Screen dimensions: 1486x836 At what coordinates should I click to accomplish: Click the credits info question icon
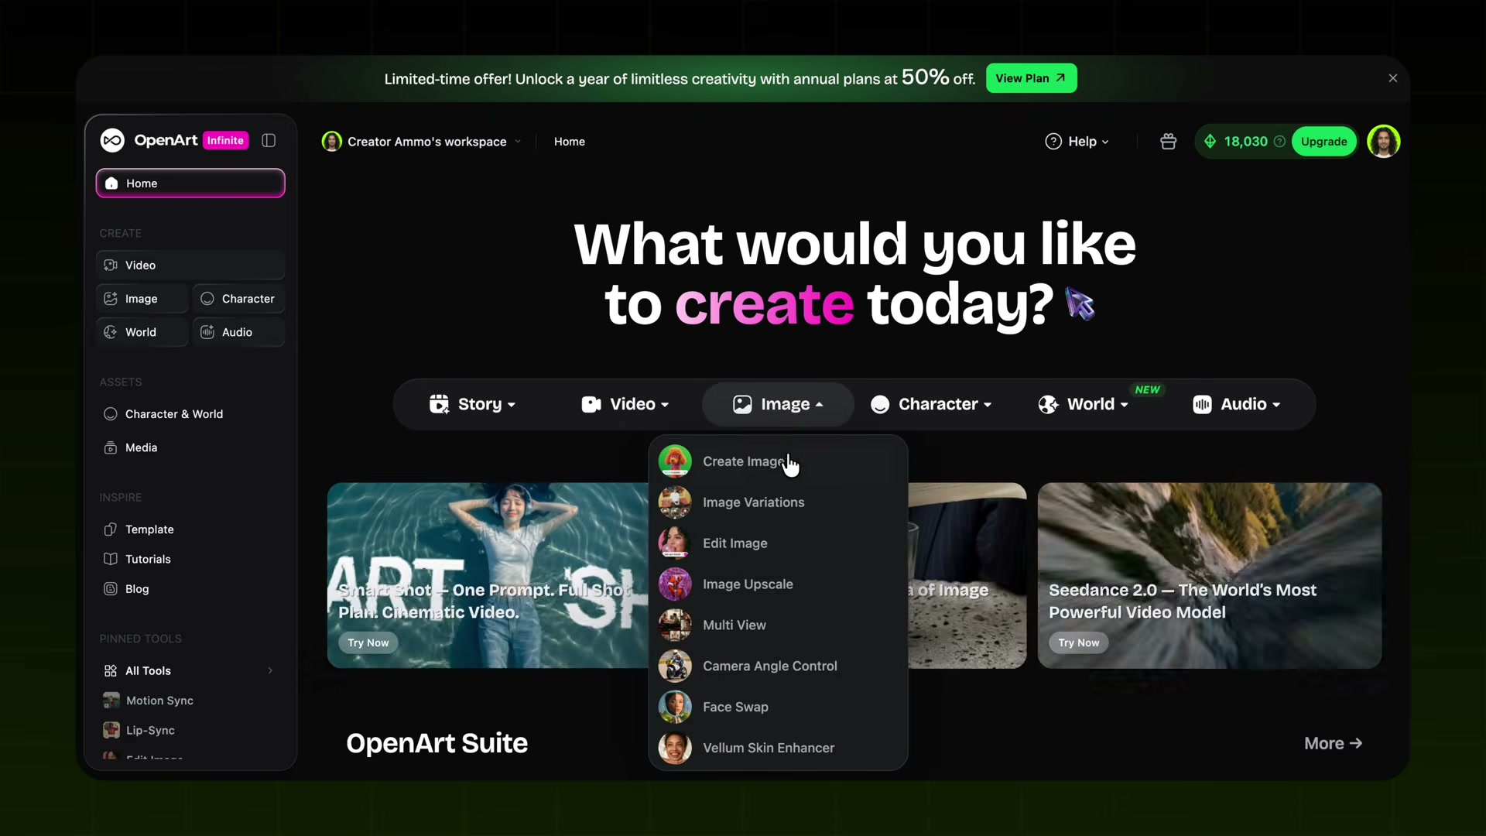[1279, 142]
